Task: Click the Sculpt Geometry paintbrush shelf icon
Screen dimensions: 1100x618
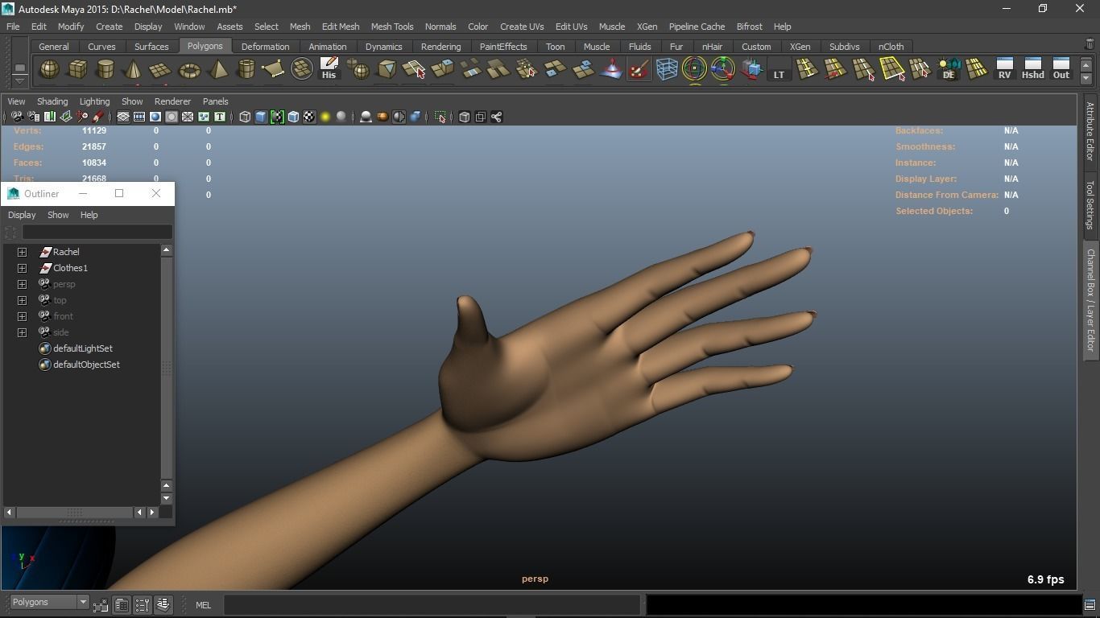Action: click(x=639, y=69)
